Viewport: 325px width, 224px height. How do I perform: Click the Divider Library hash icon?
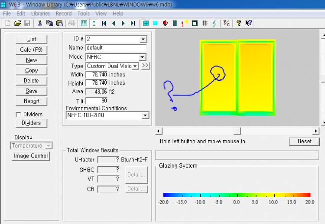tap(205, 23)
